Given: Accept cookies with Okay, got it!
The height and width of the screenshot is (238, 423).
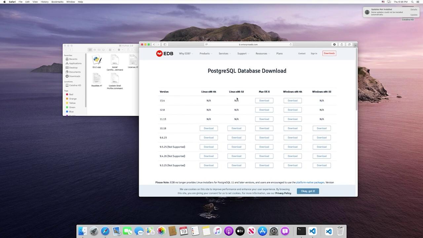Looking at the screenshot, I should (308, 191).
